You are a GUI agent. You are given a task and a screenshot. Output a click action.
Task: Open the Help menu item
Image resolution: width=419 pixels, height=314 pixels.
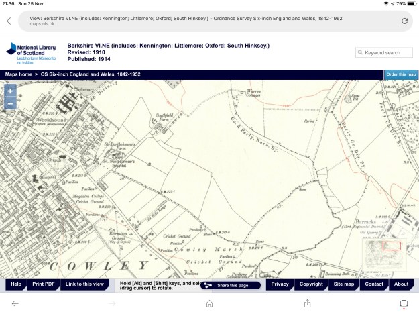click(15, 284)
